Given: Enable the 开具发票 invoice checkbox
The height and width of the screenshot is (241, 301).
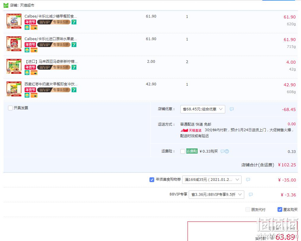Looking at the screenshot, I should (x=10, y=108).
